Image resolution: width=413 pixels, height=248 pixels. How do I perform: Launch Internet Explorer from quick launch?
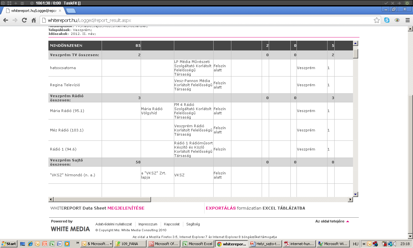click(30, 244)
